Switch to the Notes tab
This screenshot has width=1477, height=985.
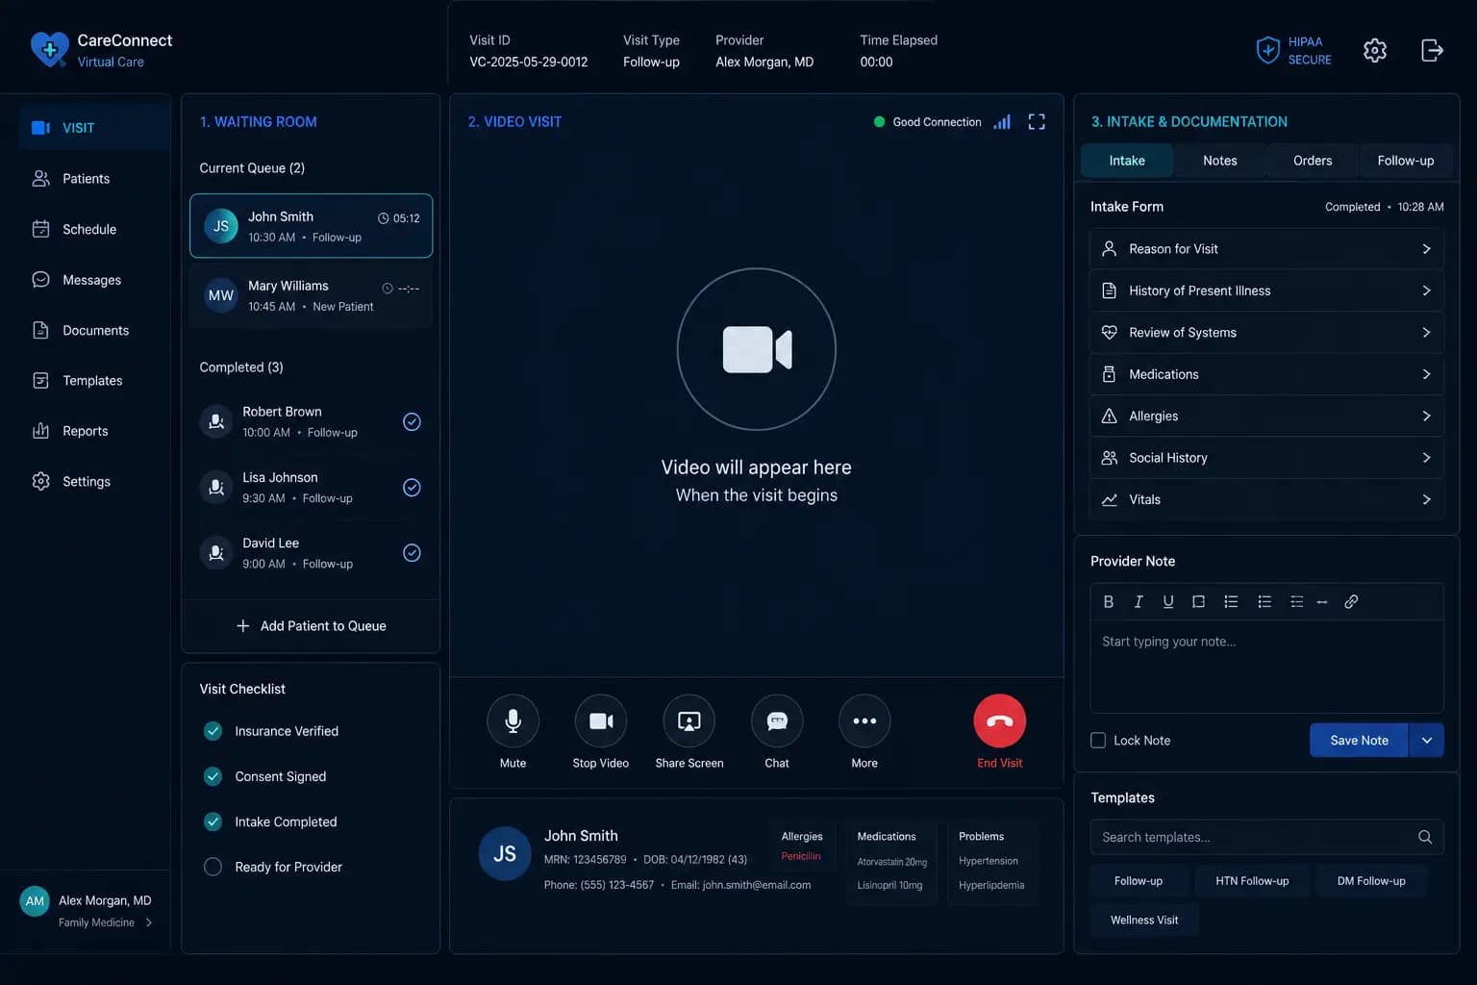[x=1220, y=161]
